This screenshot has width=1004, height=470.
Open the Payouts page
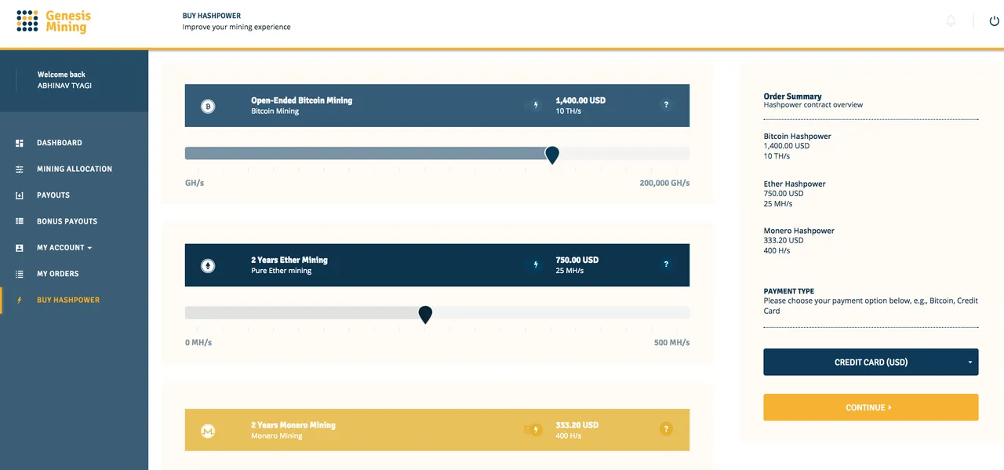tap(53, 195)
